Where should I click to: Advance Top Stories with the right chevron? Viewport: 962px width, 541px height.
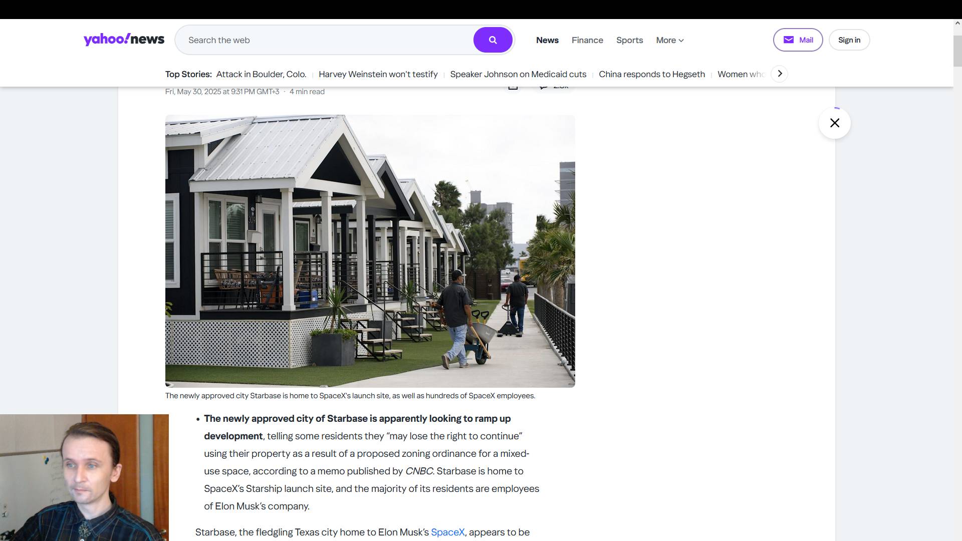click(x=780, y=74)
